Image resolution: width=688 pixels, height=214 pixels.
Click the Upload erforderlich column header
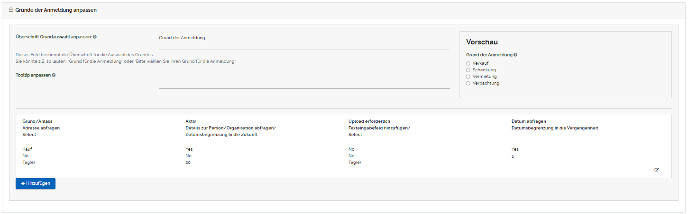pos(369,121)
